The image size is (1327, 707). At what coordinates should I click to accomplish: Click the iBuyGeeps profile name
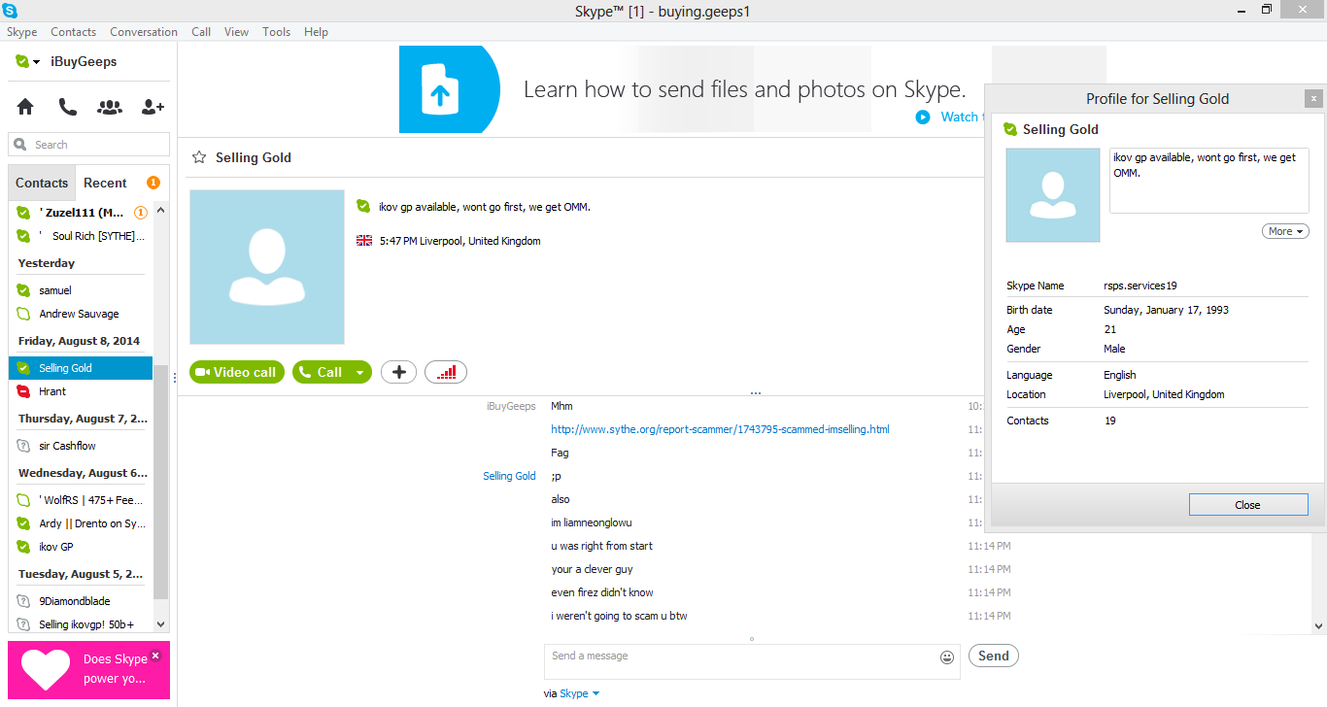point(84,62)
